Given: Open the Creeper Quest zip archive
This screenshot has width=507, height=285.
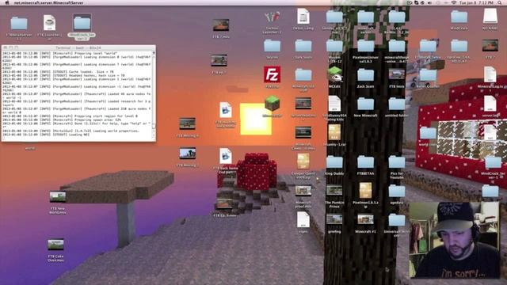Looking at the screenshot, I should [303, 161].
